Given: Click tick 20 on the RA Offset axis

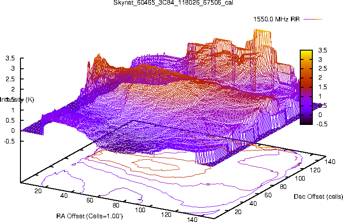Looking at the screenshot, I should tap(38, 191).
